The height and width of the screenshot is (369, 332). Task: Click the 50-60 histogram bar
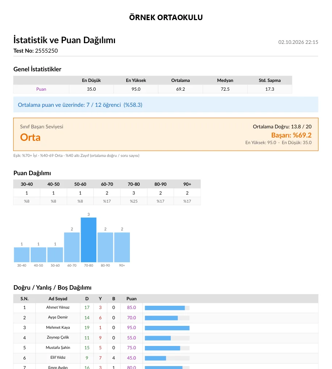pyautogui.click(x=55, y=255)
